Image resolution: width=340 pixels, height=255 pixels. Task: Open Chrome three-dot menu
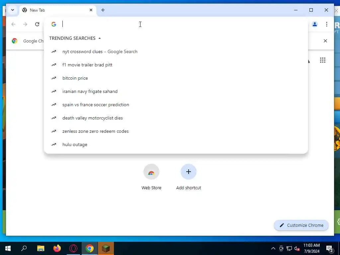tap(327, 24)
